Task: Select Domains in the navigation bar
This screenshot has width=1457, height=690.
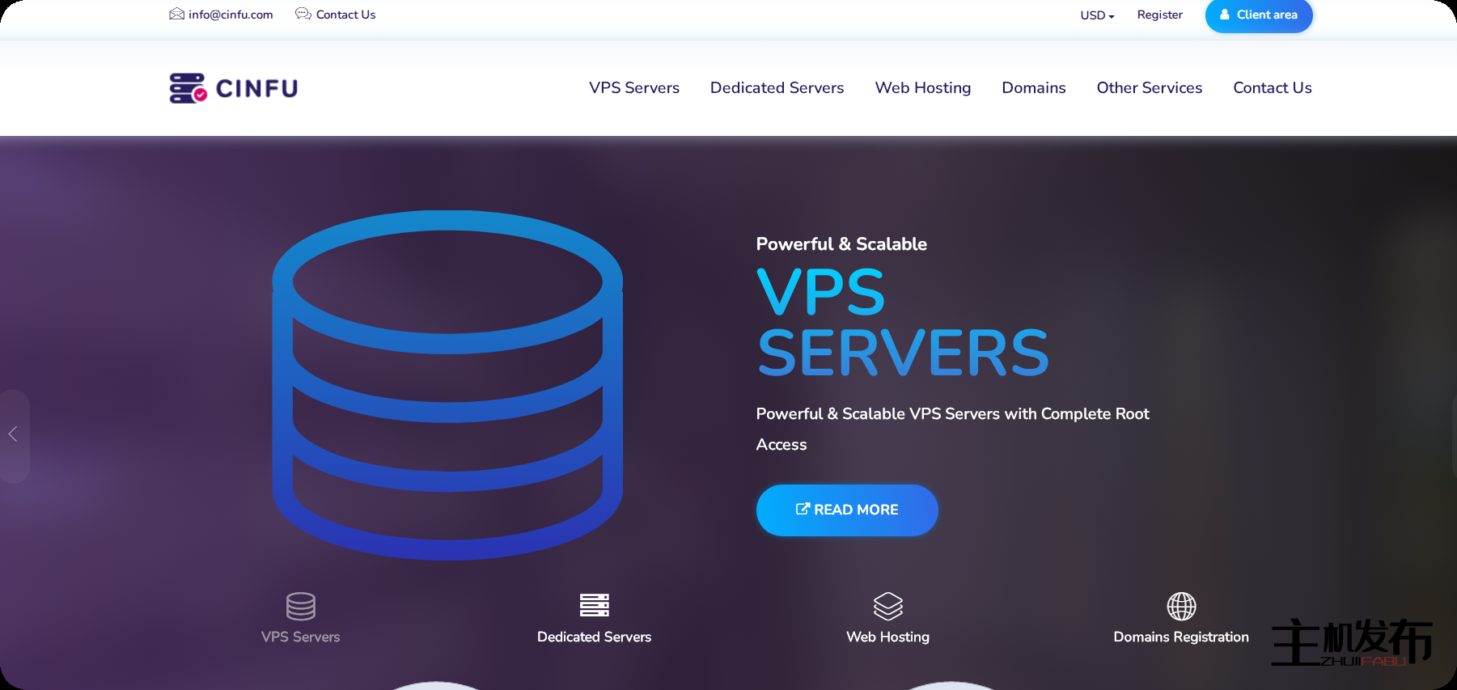Action: (1033, 88)
